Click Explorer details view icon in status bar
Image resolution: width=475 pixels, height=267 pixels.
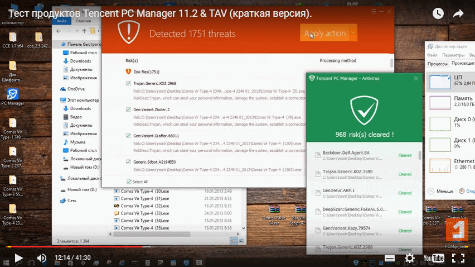[234, 241]
